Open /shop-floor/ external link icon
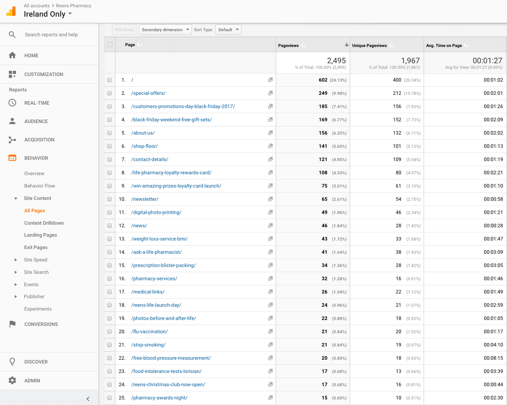This screenshot has height=405, width=507. [270, 146]
